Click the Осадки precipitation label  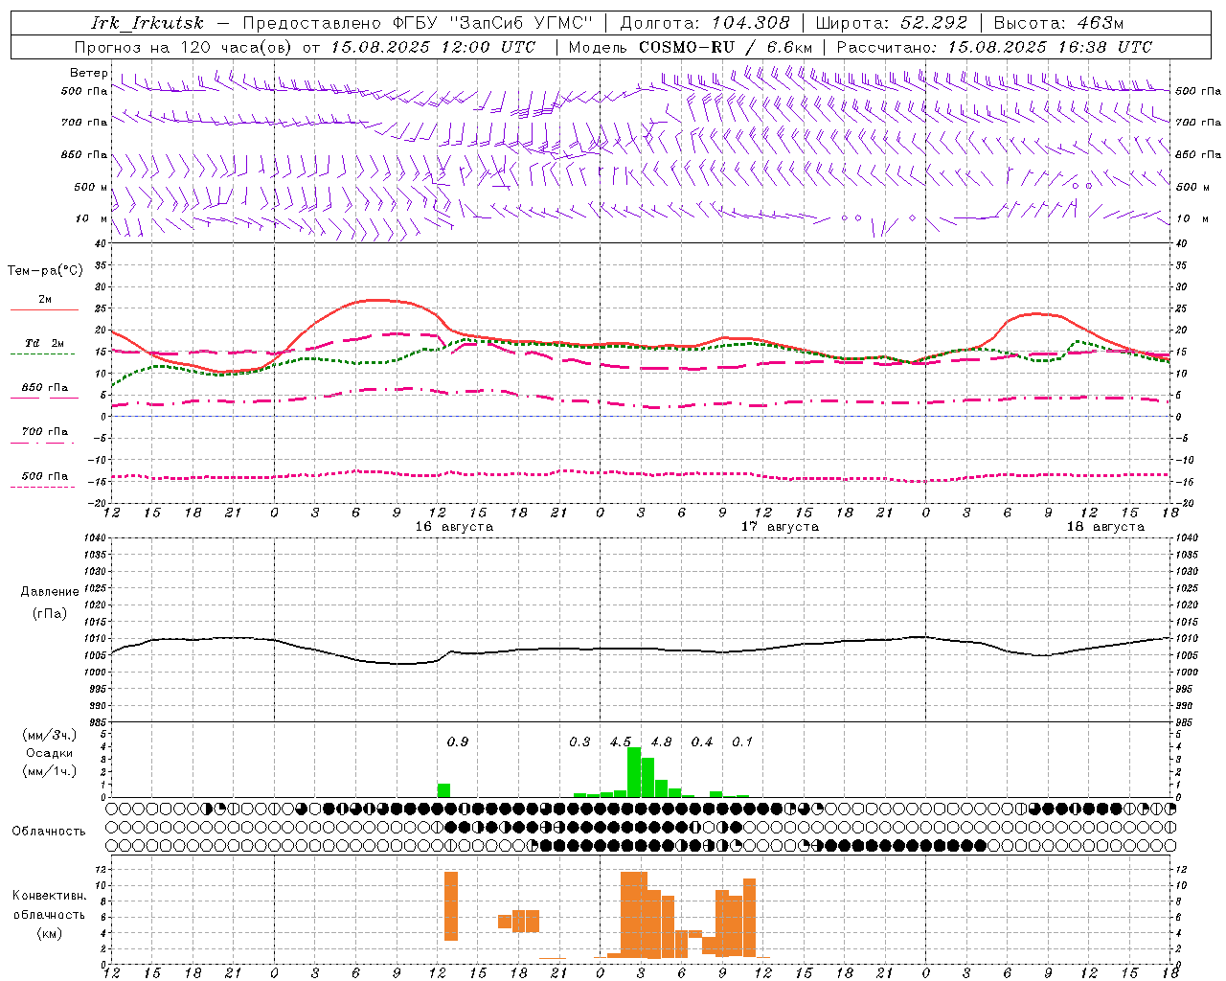click(49, 753)
